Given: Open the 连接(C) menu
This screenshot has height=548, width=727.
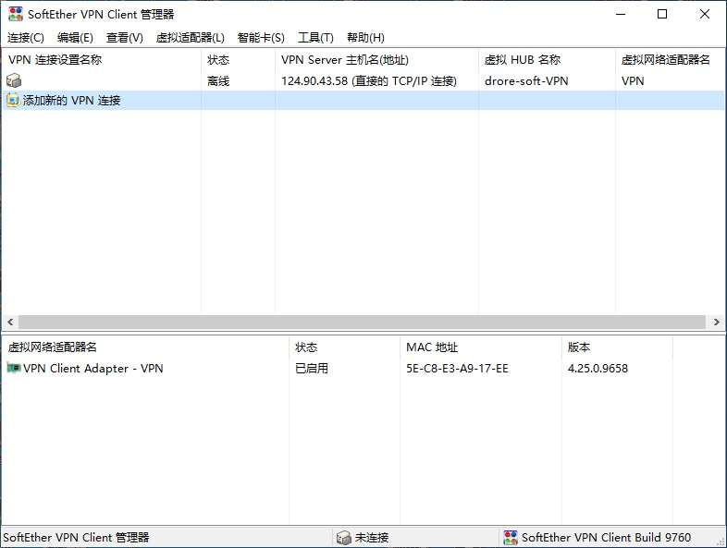Looking at the screenshot, I should (26, 38).
